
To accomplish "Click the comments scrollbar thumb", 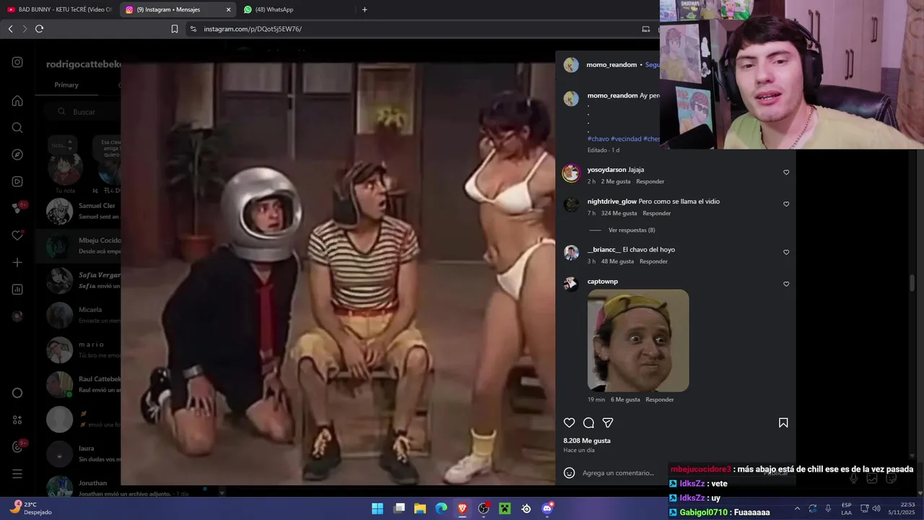I will (912, 283).
